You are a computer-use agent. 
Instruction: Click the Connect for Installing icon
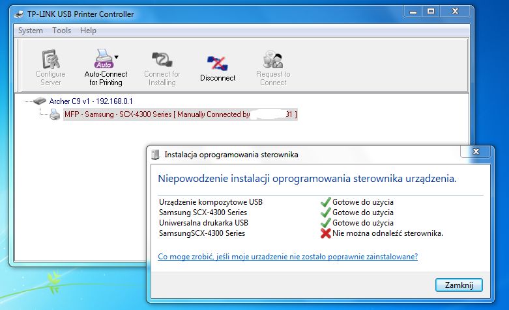pos(162,60)
